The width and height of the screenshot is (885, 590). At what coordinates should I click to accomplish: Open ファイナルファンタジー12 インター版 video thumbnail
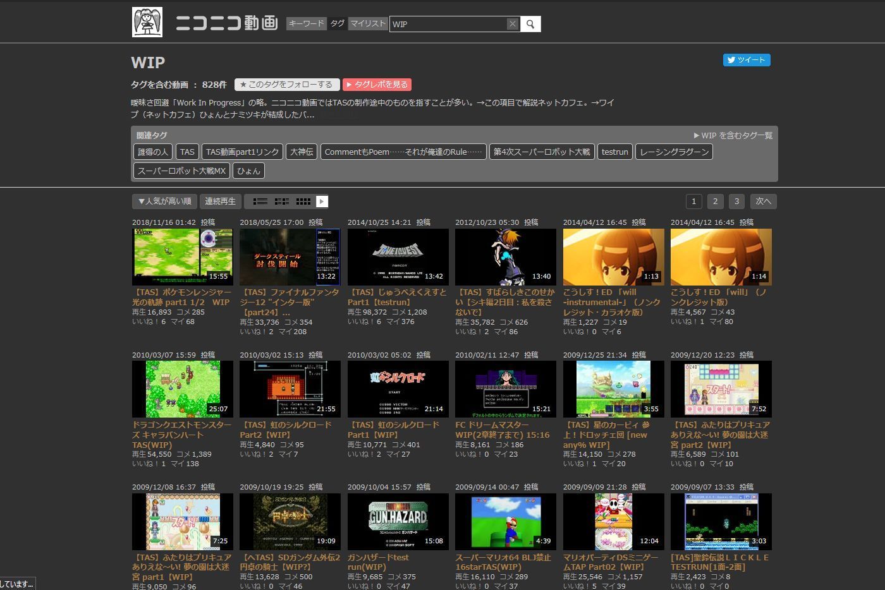(x=290, y=257)
